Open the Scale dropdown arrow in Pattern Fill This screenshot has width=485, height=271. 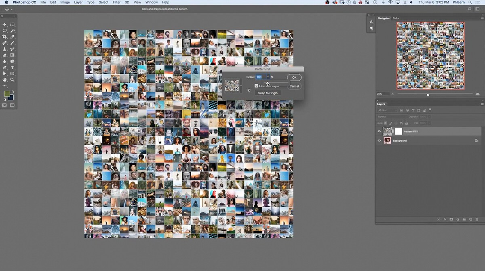pyautogui.click(x=267, y=77)
